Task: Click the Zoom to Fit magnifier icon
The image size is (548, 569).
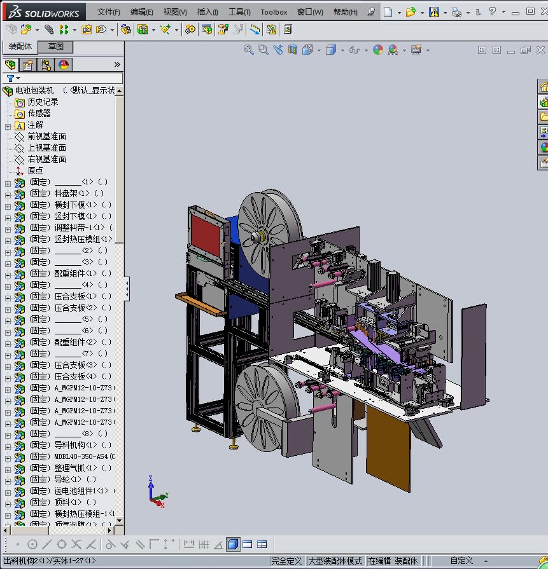Action: coord(249,50)
